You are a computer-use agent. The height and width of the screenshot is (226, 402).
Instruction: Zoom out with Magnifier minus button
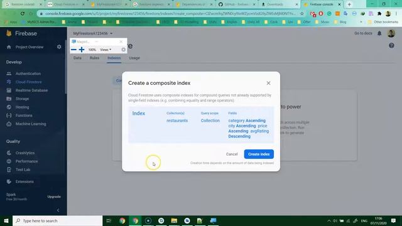point(74,50)
